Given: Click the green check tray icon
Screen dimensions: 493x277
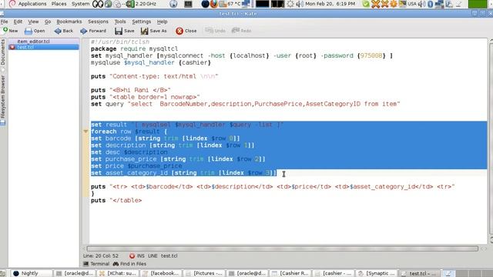Looking at the screenshot, I should [x=366, y=4].
